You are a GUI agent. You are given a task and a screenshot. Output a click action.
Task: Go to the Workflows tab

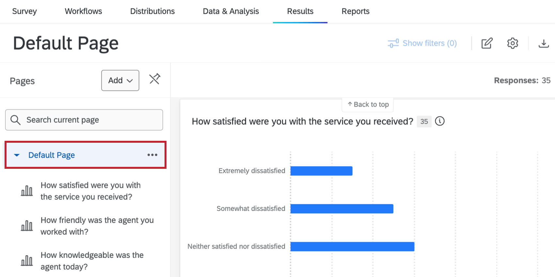pos(83,11)
